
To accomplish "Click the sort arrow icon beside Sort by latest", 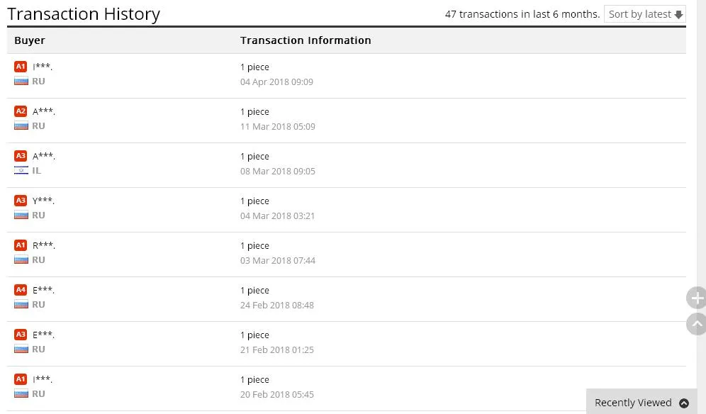I will (x=678, y=14).
